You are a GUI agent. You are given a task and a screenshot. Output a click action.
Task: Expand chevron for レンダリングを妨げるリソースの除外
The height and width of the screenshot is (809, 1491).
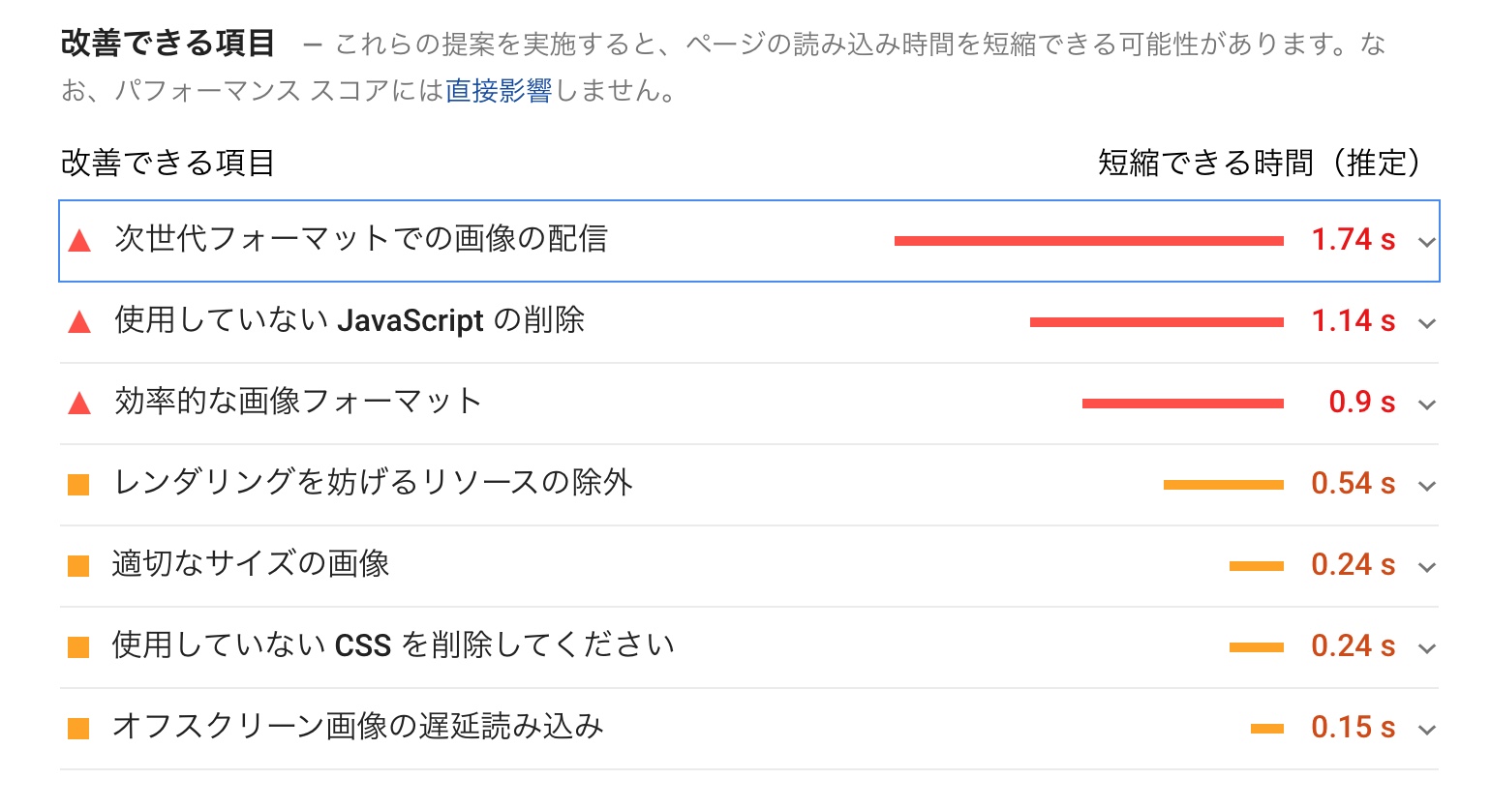coord(1426,486)
